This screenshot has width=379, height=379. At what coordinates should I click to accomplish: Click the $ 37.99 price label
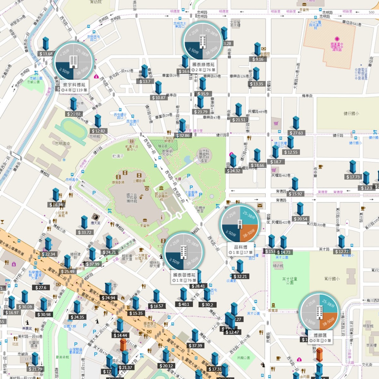pos(93,264)
